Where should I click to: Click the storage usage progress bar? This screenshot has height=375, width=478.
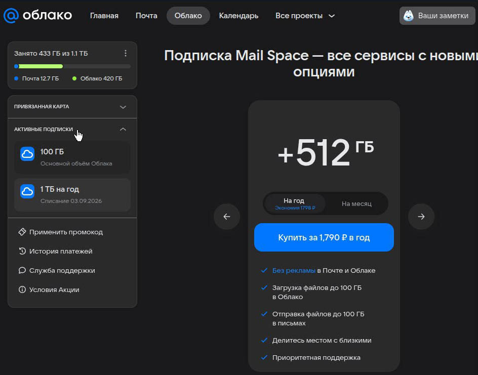[x=72, y=66]
